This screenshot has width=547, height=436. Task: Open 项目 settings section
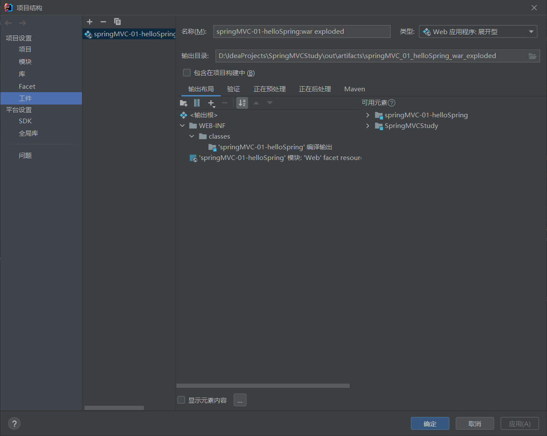[x=25, y=49]
